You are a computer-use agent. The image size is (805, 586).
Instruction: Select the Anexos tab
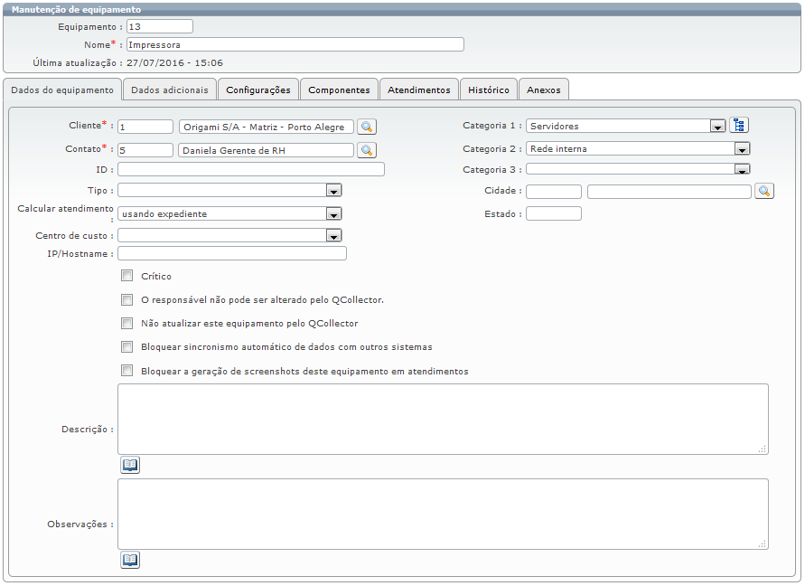click(x=543, y=90)
